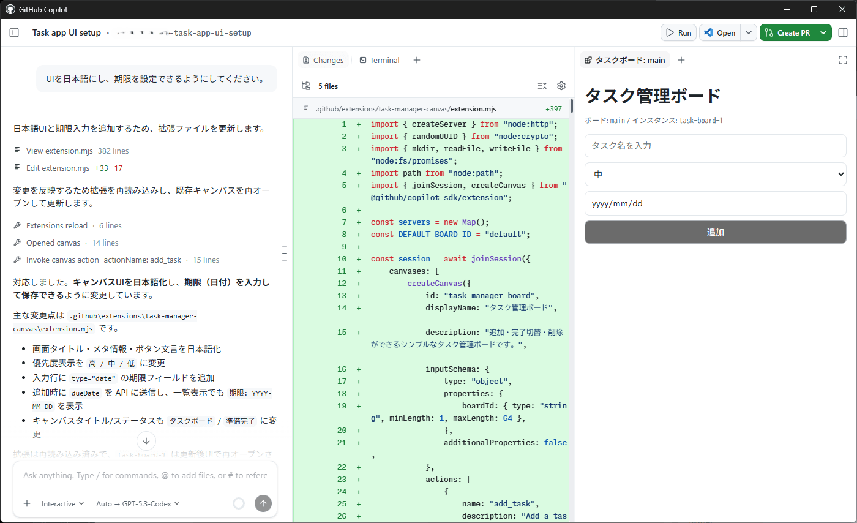Screen dimensions: 857x523
Task: Toggle the file tree view icon
Action: pyautogui.click(x=306, y=86)
